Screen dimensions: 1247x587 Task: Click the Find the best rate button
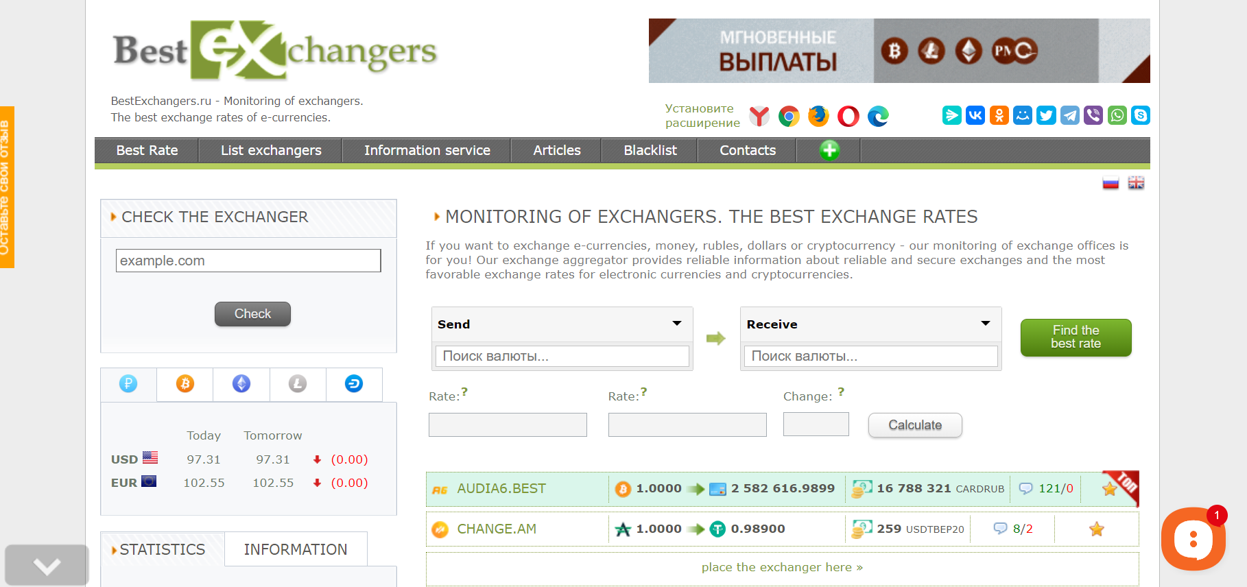coord(1076,337)
